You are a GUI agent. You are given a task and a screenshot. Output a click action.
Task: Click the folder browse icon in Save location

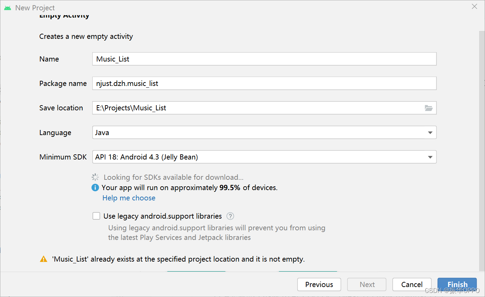pos(429,108)
